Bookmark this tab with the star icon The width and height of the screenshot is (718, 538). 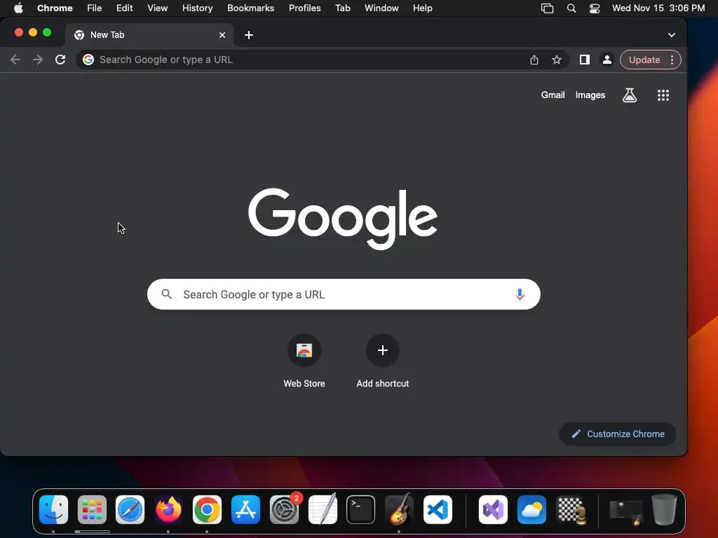556,60
